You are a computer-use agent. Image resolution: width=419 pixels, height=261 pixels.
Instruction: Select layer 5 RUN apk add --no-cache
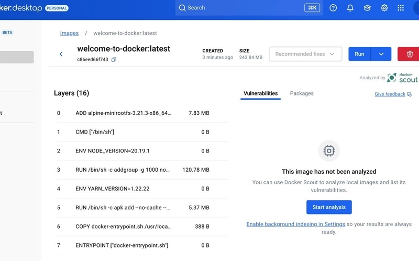tap(142, 208)
